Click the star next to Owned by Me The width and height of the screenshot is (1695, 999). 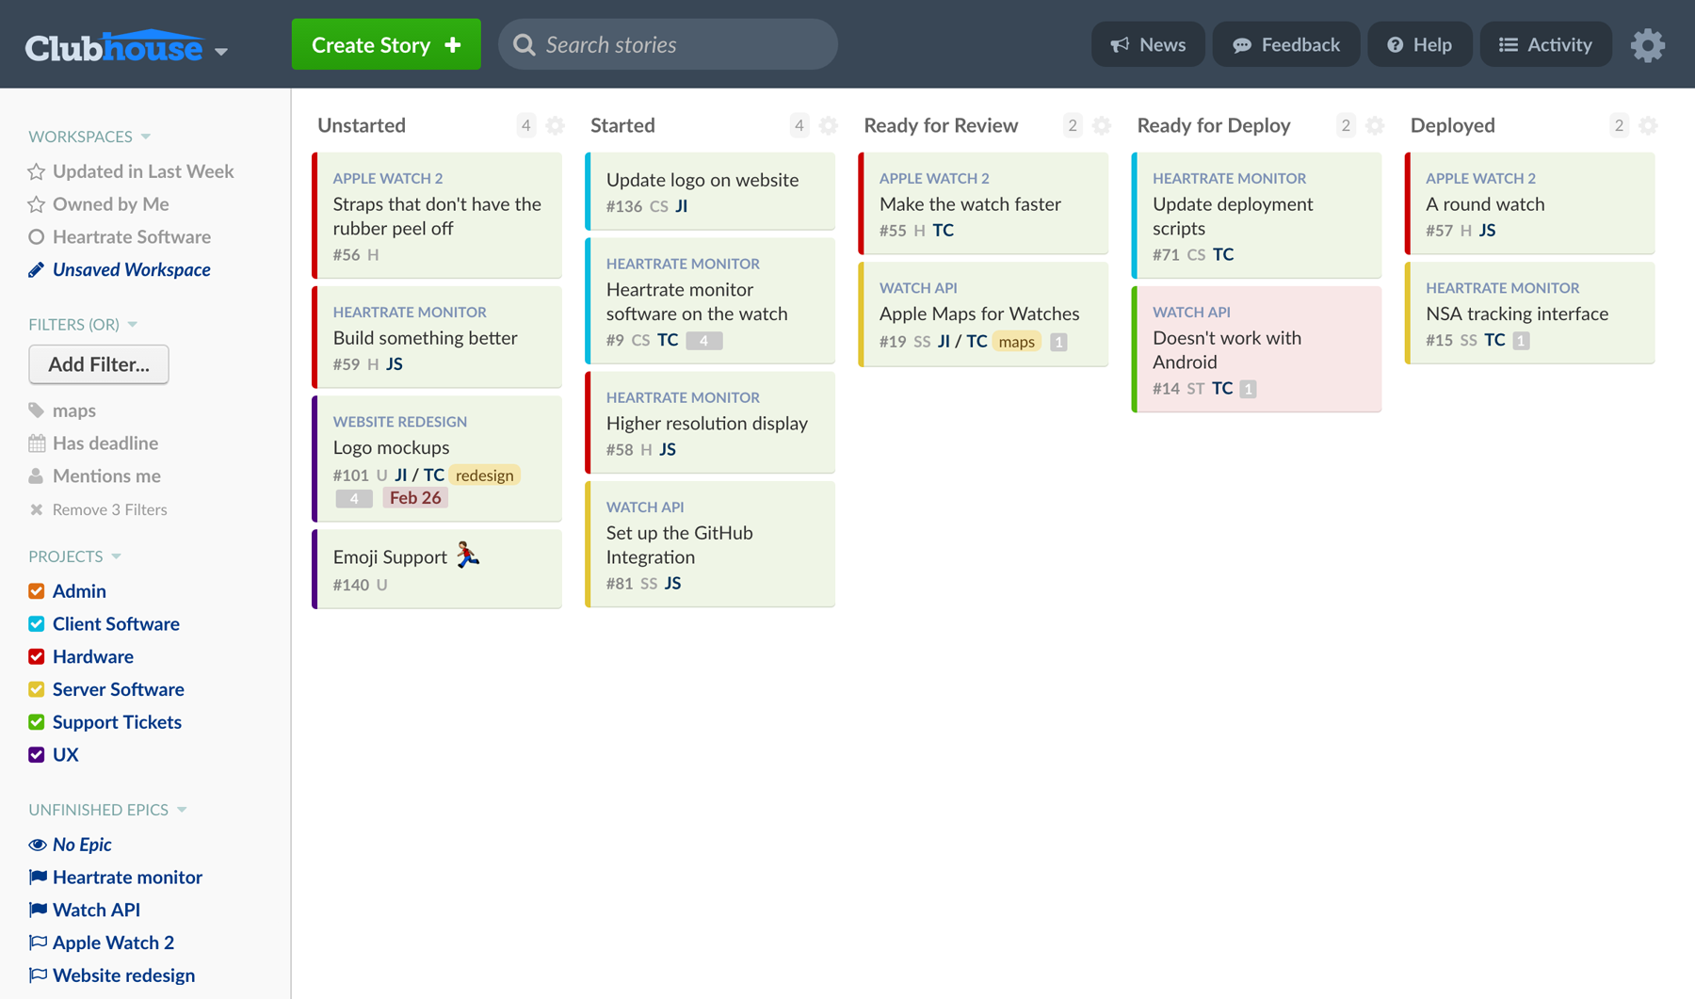(x=37, y=204)
